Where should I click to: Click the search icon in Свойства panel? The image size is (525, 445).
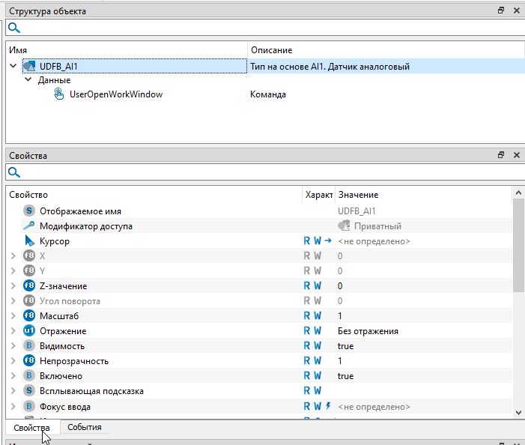point(13,172)
